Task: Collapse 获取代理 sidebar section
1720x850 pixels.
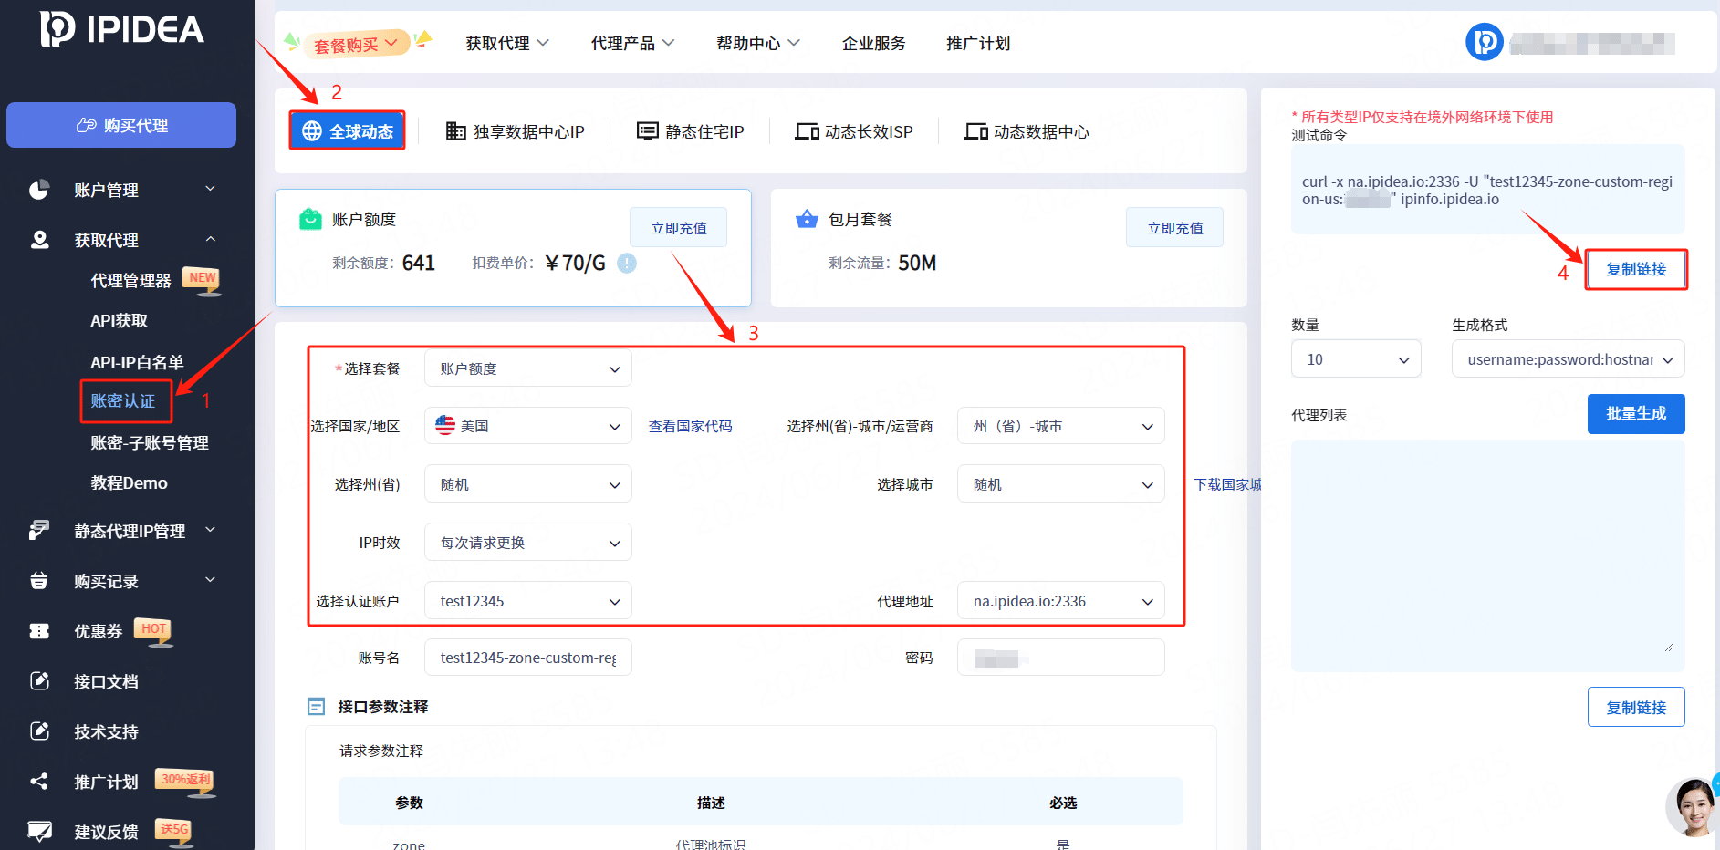Action: [211, 239]
